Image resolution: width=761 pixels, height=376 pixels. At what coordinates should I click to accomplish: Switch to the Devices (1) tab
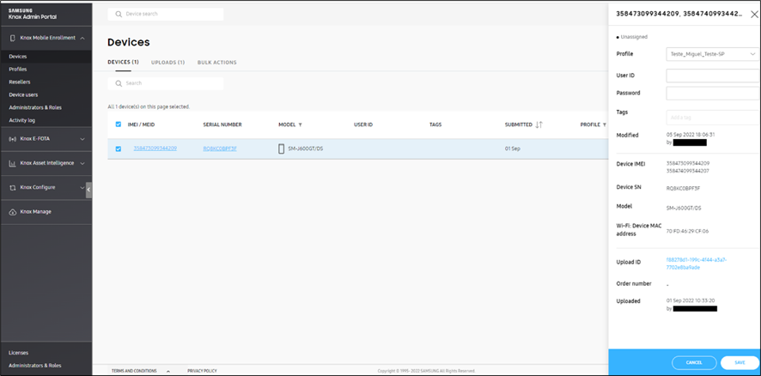(x=123, y=62)
